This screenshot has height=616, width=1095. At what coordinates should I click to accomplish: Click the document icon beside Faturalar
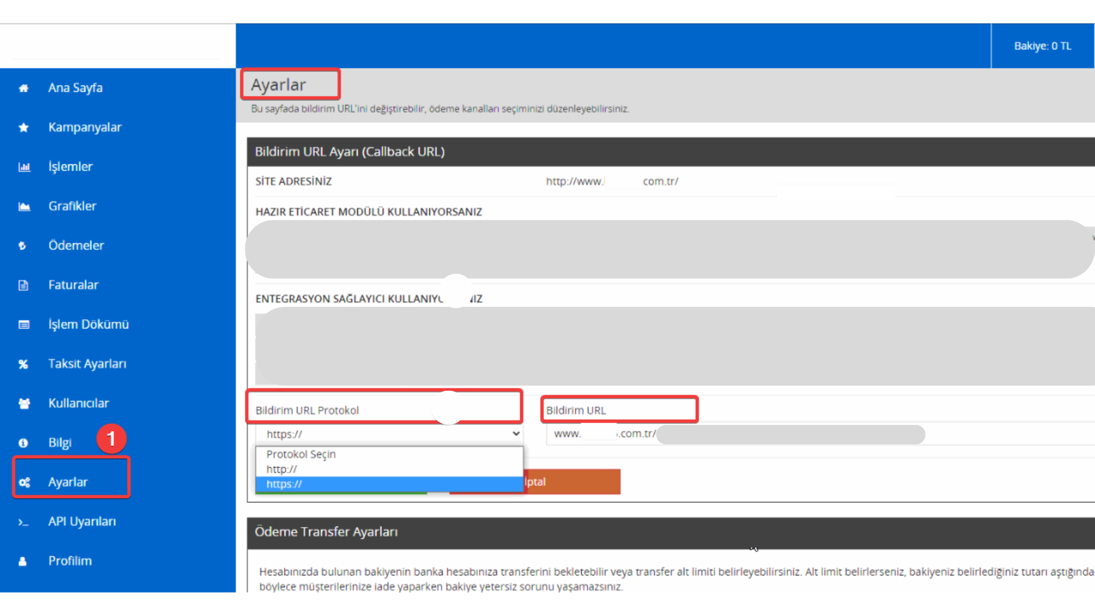coord(23,285)
